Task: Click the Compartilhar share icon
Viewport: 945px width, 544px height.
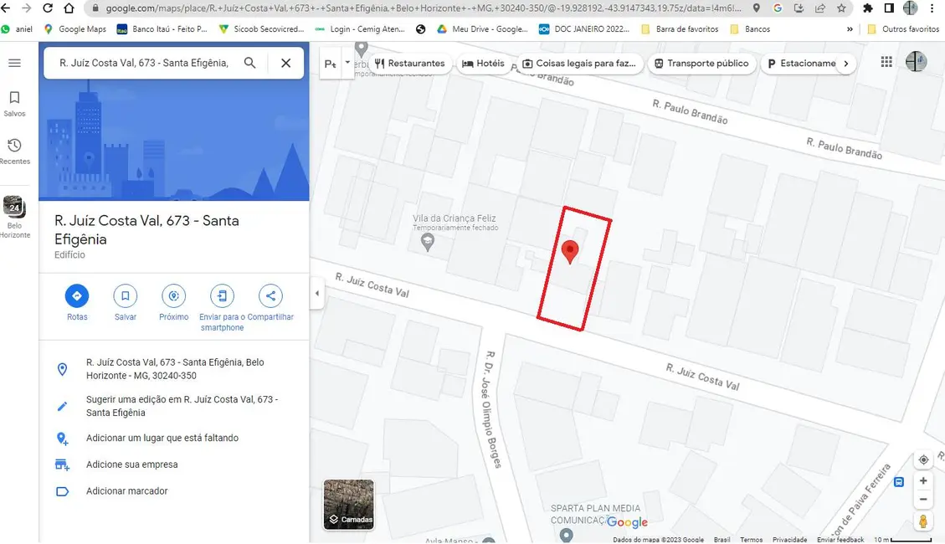Action: point(270,296)
